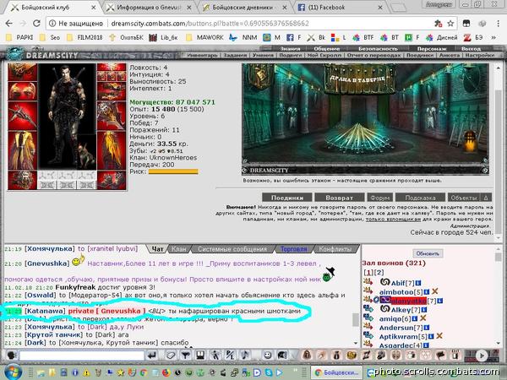The height and width of the screenshot is (380, 507).
Task: Click the info icon next to Abif[7]
Action: [x=418, y=283]
